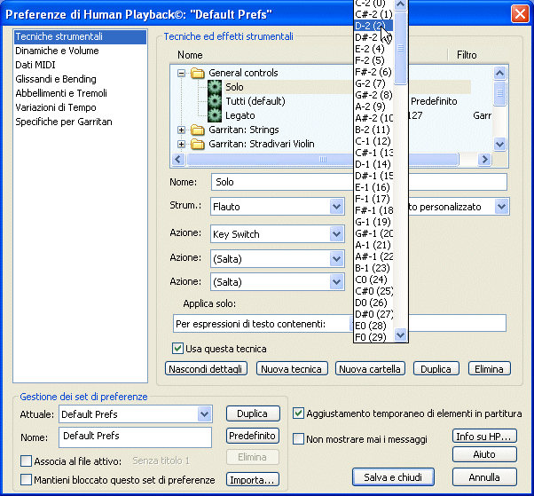This screenshot has height=496, width=534.
Task: Open the Strum. Flauto dropdown
Action: (336, 207)
